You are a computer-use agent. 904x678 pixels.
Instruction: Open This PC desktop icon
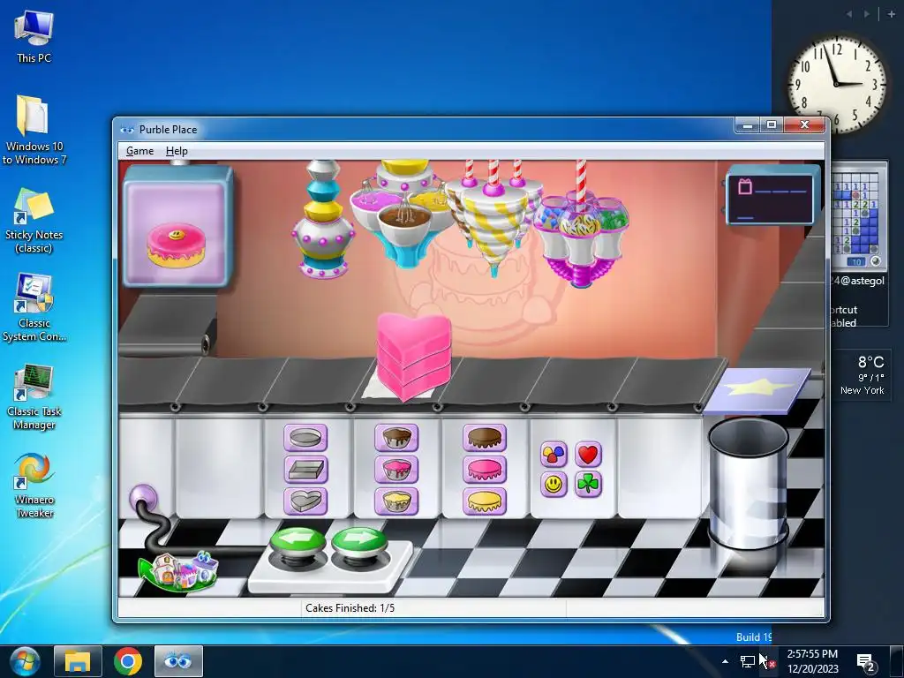[34, 37]
